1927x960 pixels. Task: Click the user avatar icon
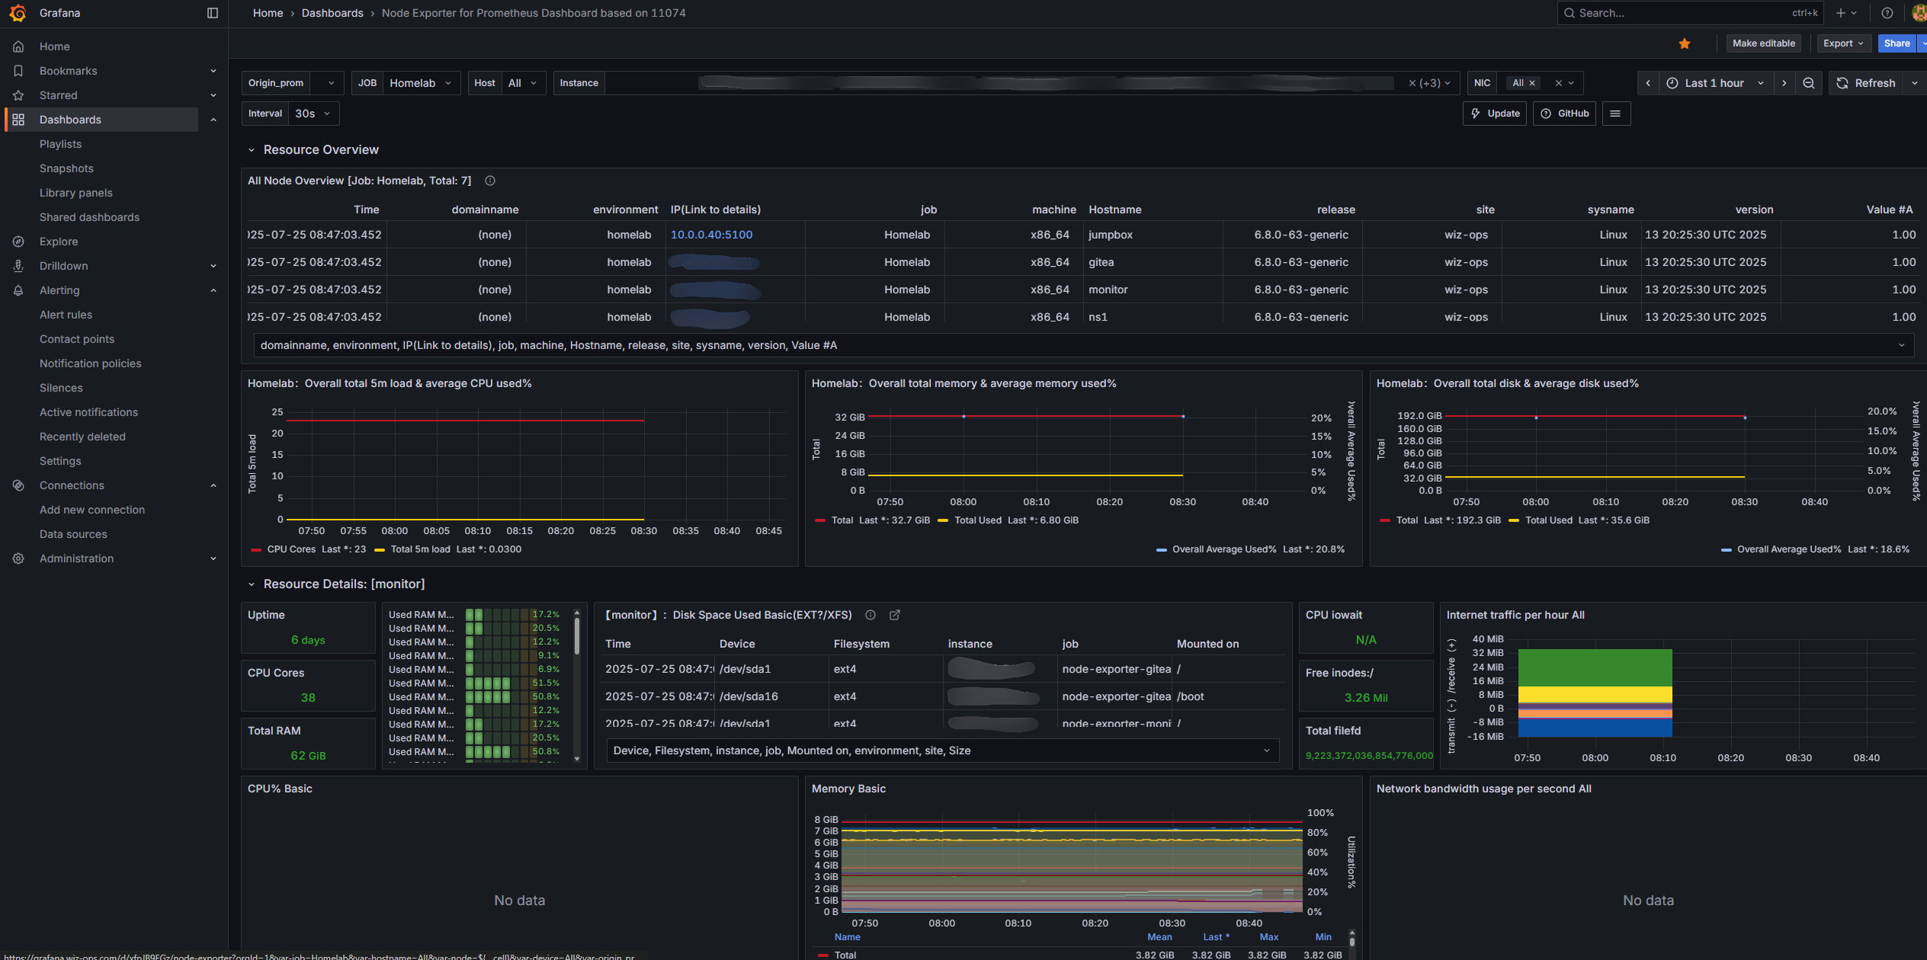[x=1919, y=13]
